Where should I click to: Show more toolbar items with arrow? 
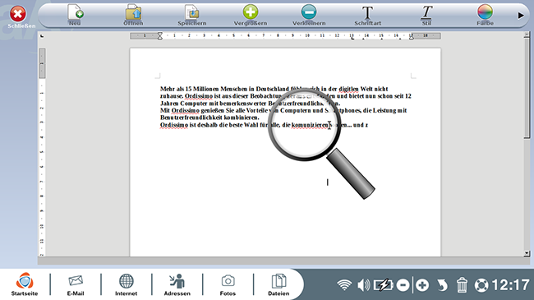pos(521,16)
